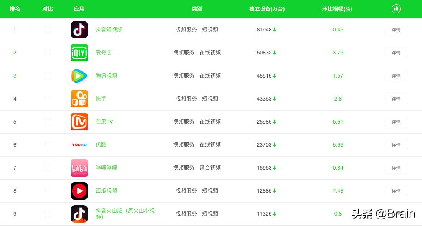The height and width of the screenshot is (226, 422).
Task: Click the 详情 button for 西瓜视频
Action: click(x=396, y=191)
